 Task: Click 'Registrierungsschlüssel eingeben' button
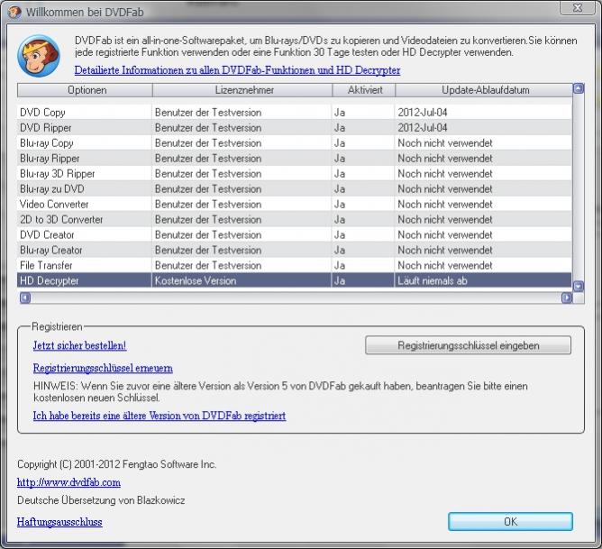pyautogui.click(x=468, y=345)
